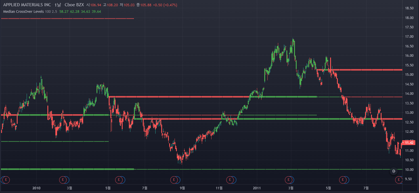Click the earnings E marker before 3월 2010
The image size is (419, 193).
[63, 180]
